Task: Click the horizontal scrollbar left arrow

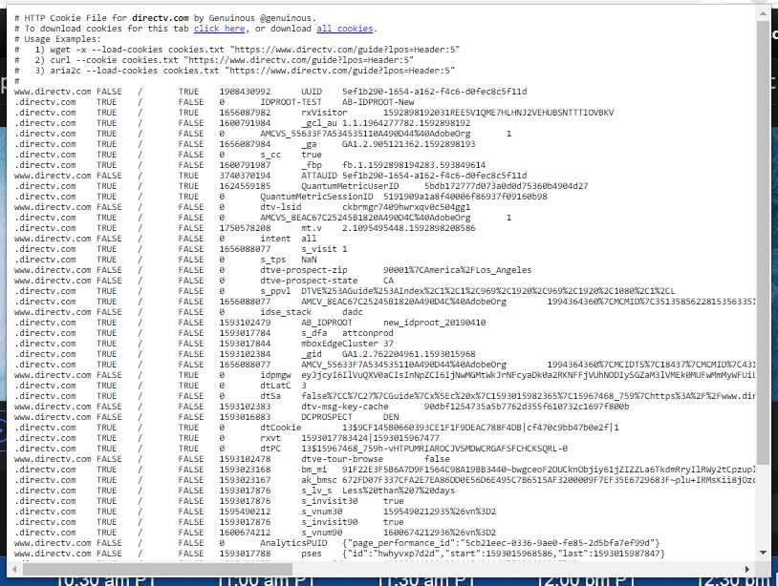Action: 14,570
